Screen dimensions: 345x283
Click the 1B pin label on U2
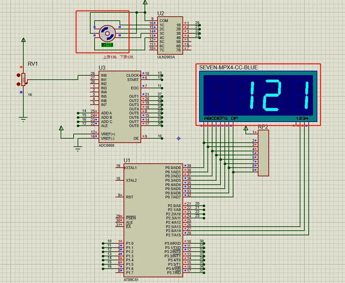click(178, 25)
